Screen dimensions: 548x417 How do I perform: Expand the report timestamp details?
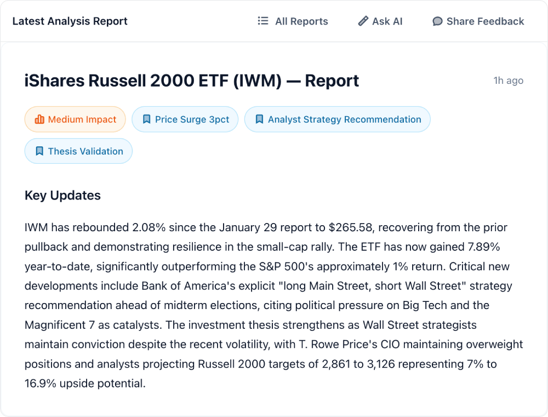(x=509, y=81)
